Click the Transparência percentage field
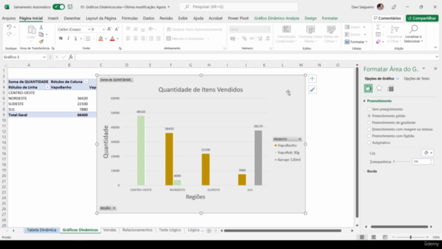 [x=421, y=161]
